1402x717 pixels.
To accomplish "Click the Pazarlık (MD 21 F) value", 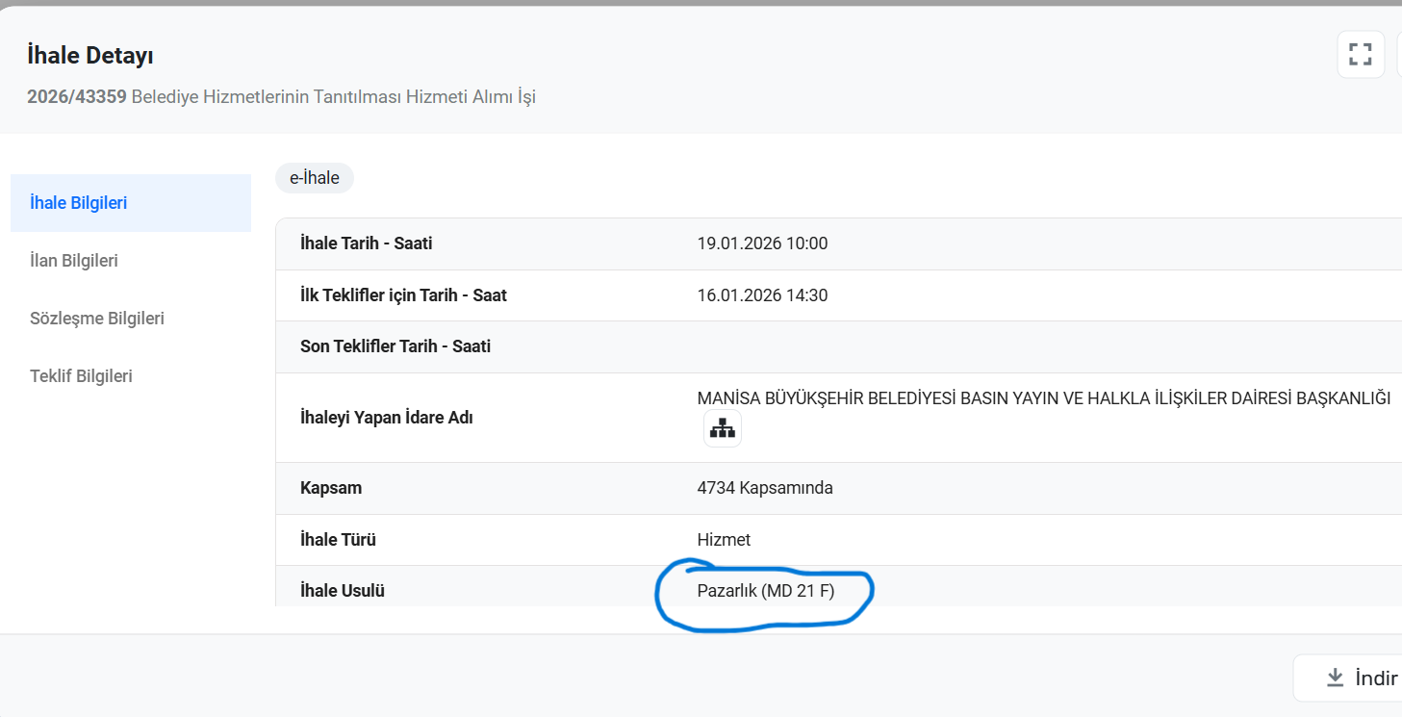I will point(766,591).
